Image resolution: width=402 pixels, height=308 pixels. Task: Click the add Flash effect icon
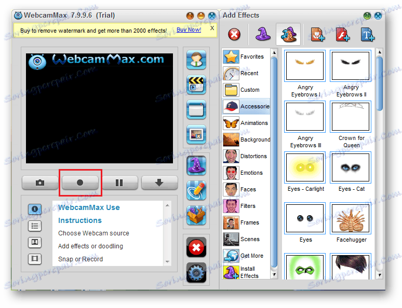pyautogui.click(x=343, y=35)
